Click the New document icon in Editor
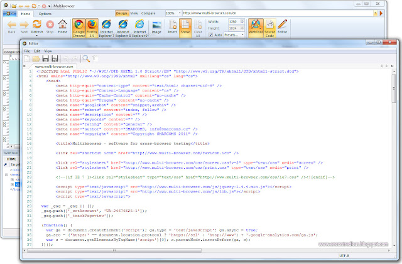 coord(27,59)
